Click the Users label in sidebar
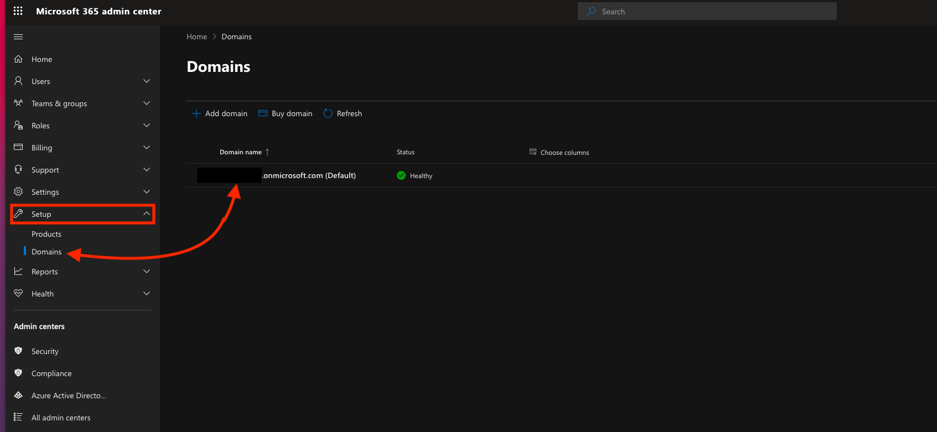The height and width of the screenshot is (432, 937). 41,81
